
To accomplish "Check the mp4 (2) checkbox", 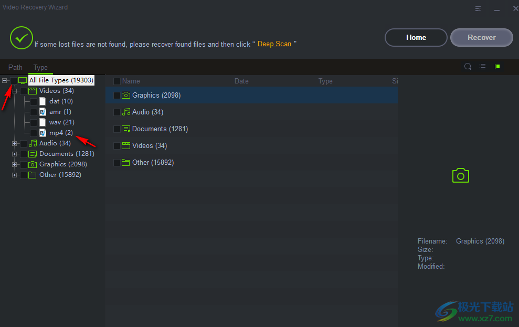I will click(34, 133).
